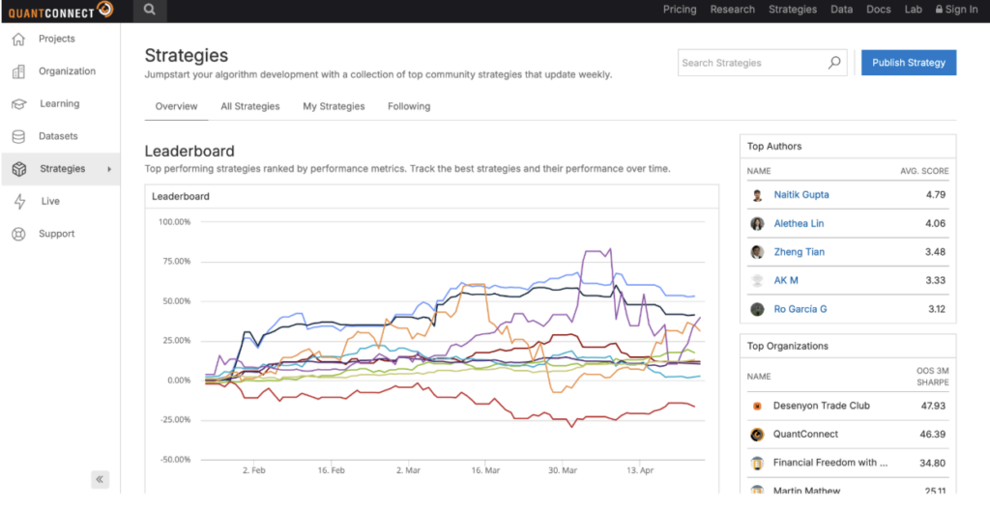
Task: Open Zheng Tian's author profile link
Action: [799, 252]
